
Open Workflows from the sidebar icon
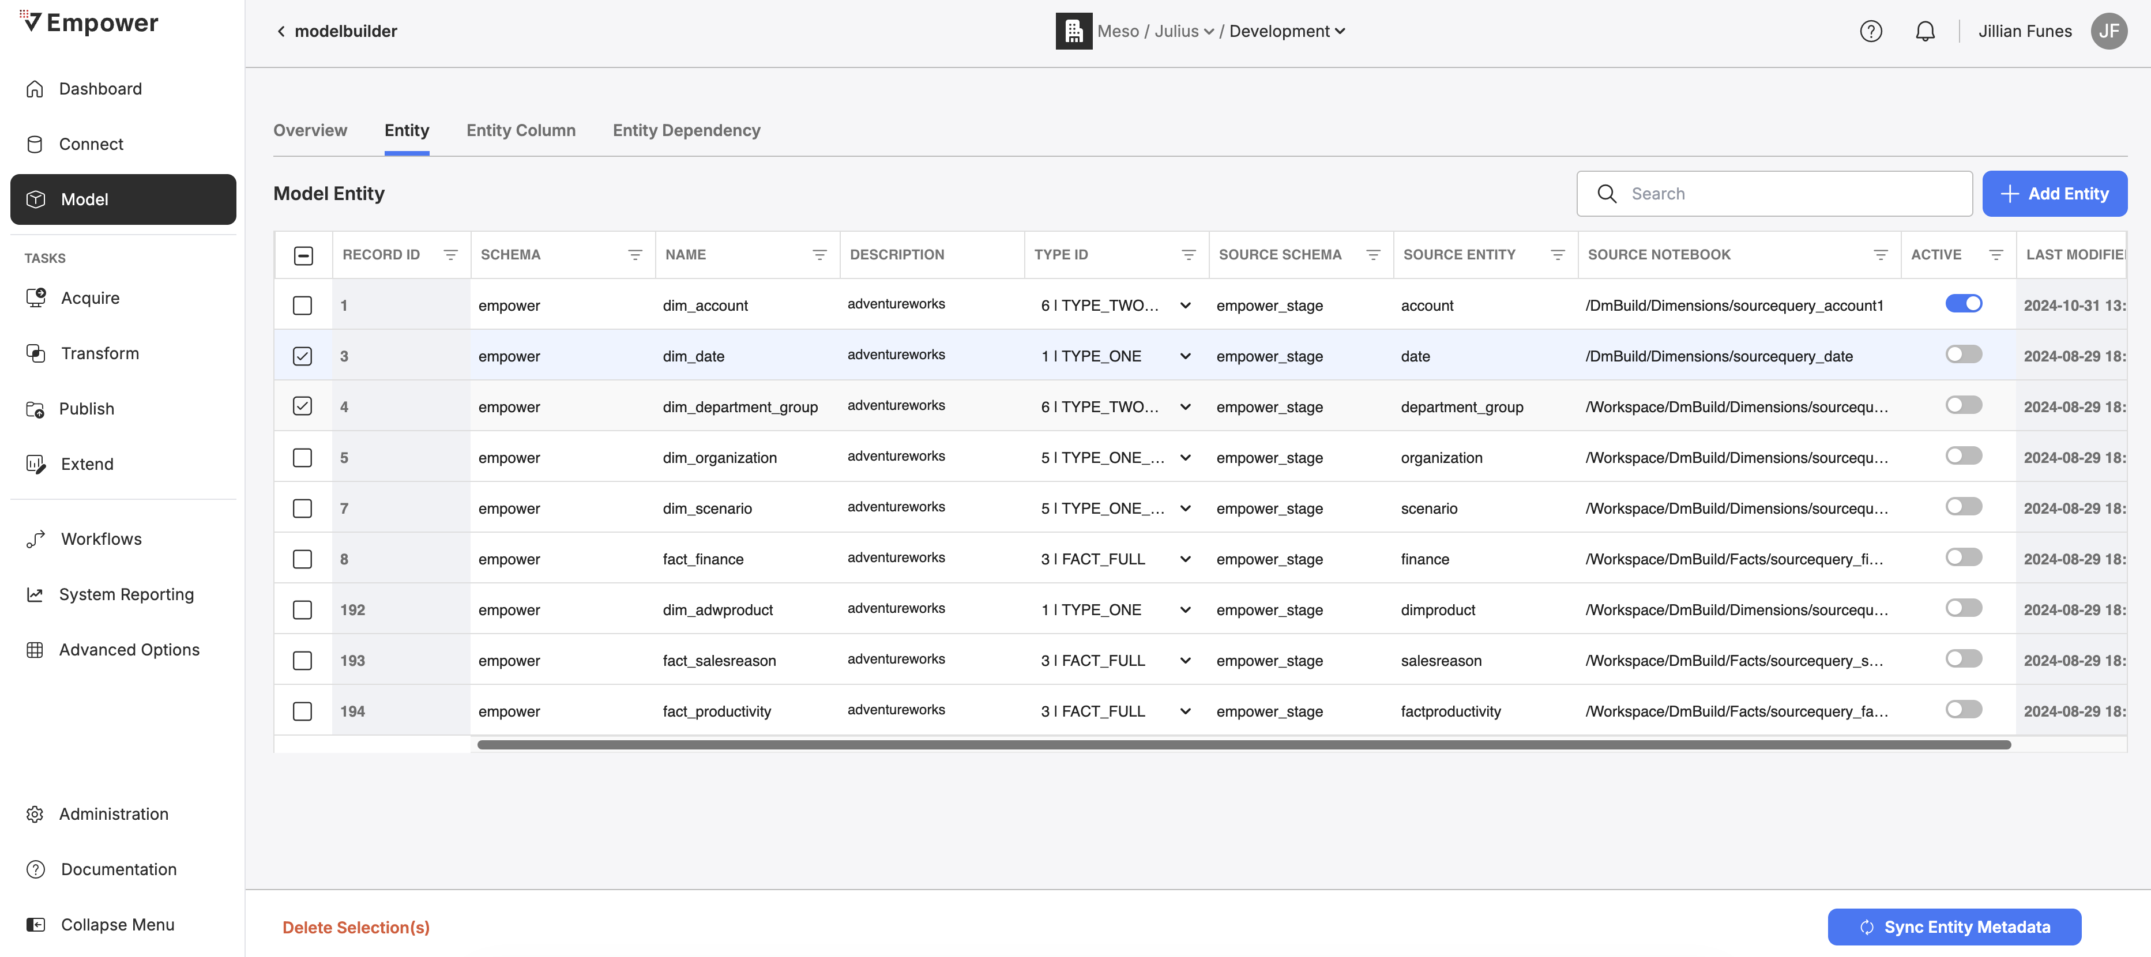click(35, 540)
